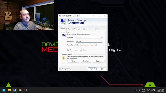Minimize the Remote Desktop Connection window
This screenshot has width=166, height=93.
94,16
